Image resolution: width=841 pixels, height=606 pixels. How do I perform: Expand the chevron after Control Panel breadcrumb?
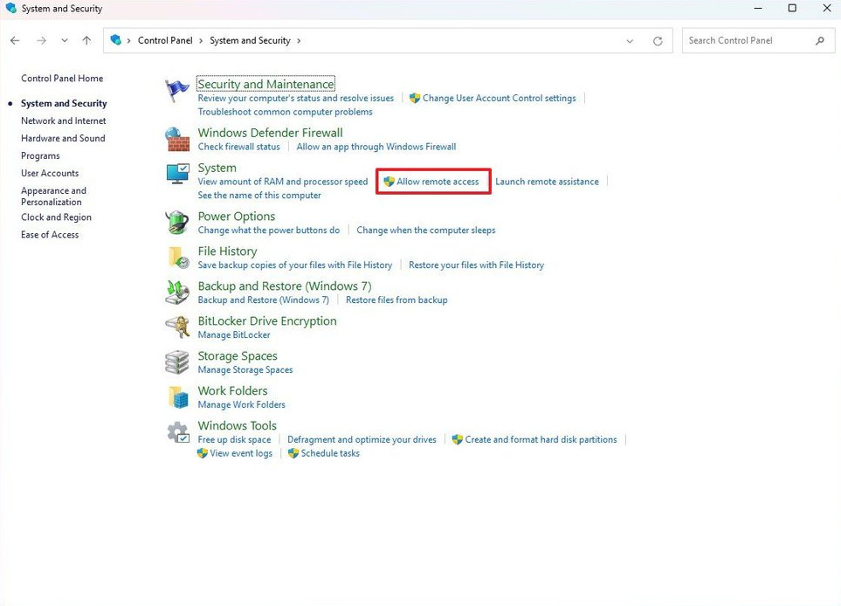click(201, 41)
